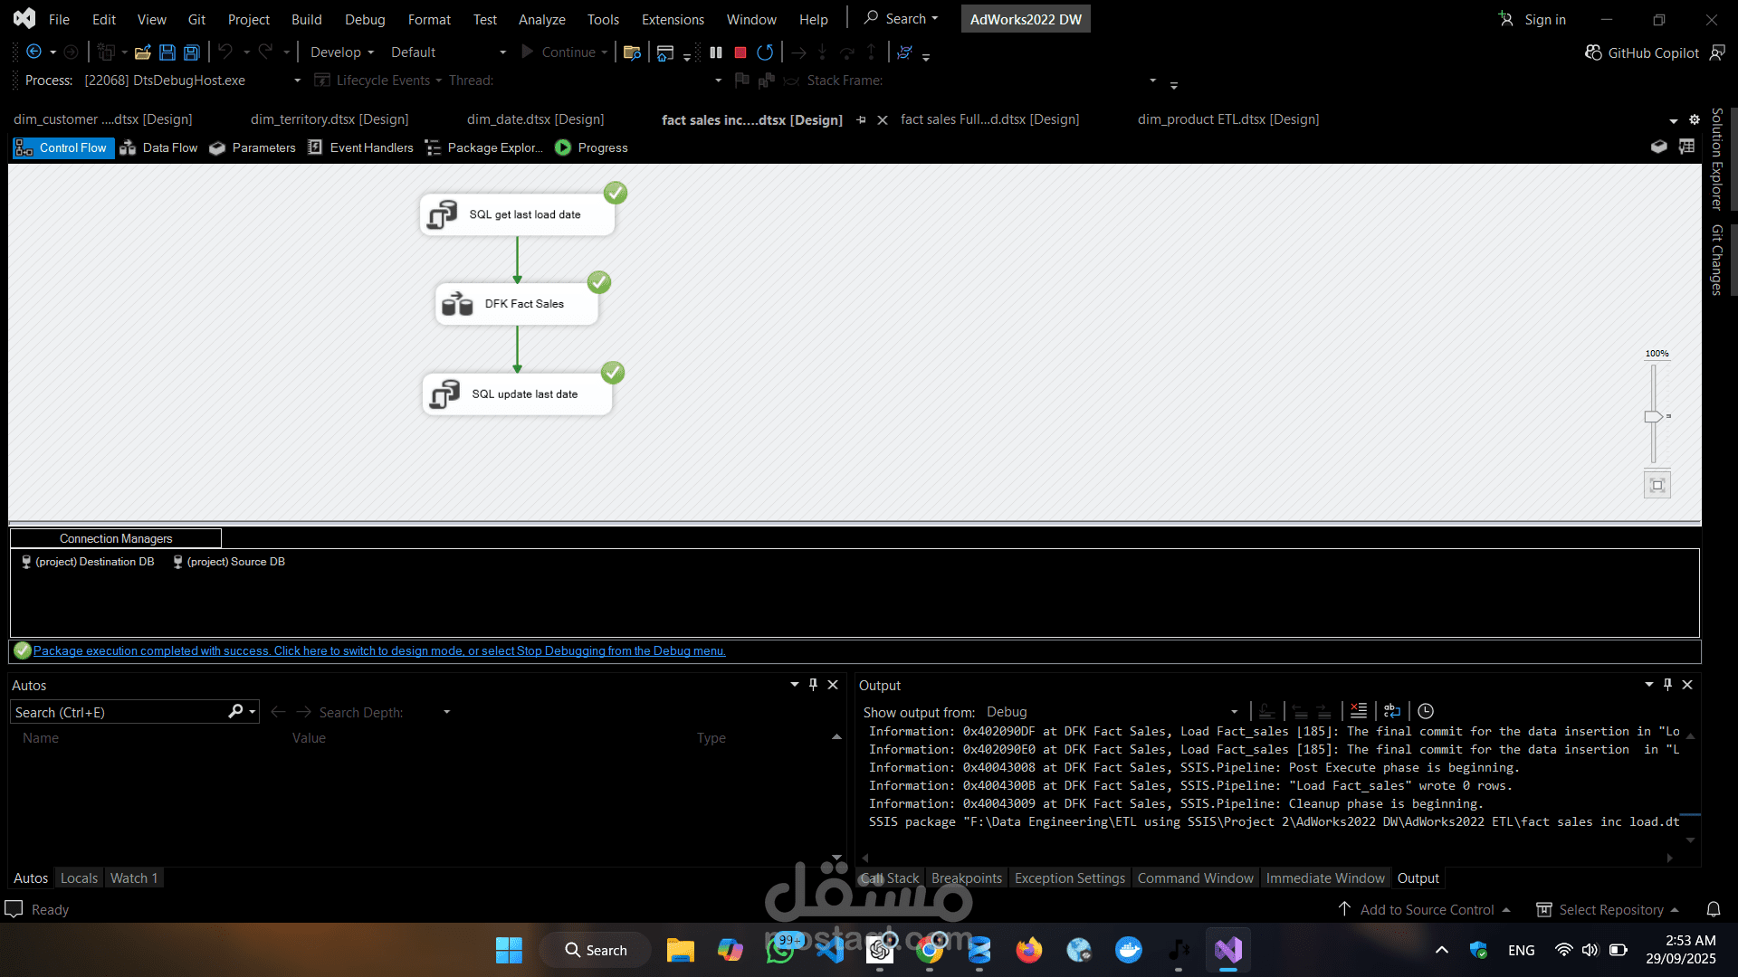This screenshot has height=977, width=1738.
Task: Toggle timestamps clock icon in Output
Action: click(1426, 711)
